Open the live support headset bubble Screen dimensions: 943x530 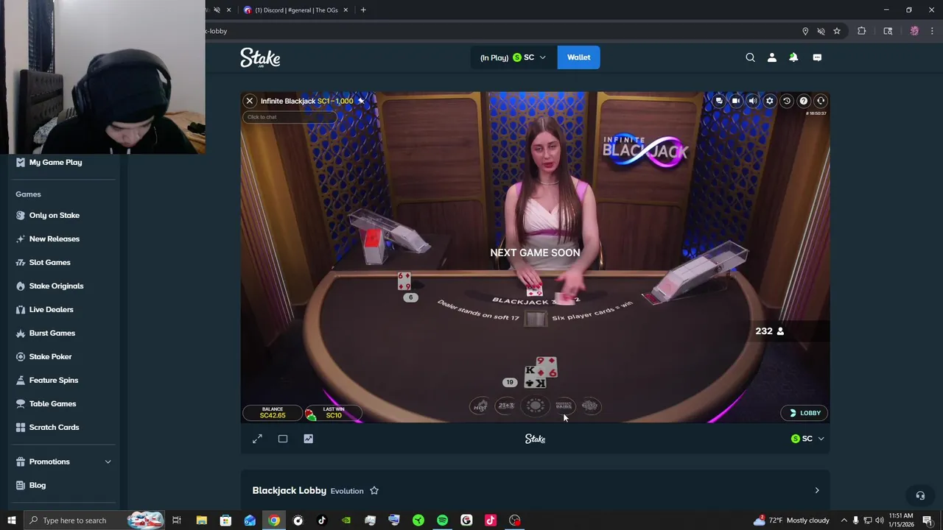point(919,495)
